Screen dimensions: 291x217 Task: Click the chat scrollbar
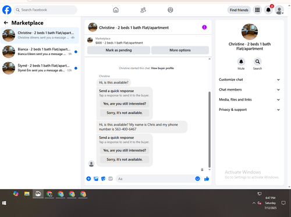click(210, 129)
